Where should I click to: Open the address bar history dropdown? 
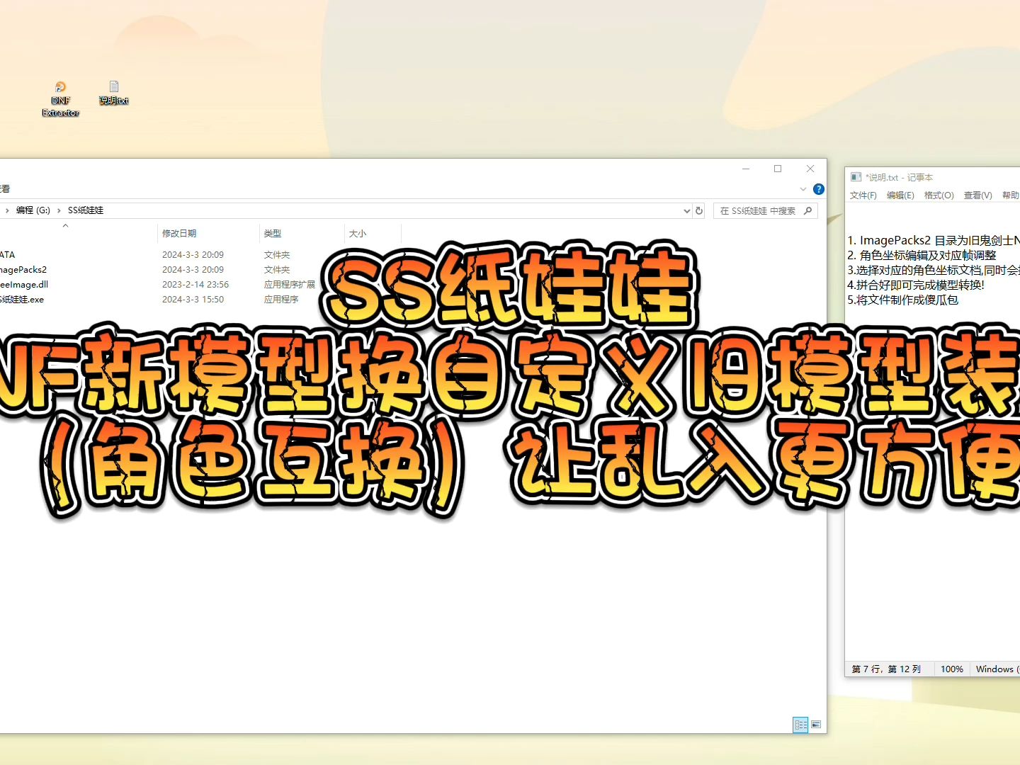[686, 210]
